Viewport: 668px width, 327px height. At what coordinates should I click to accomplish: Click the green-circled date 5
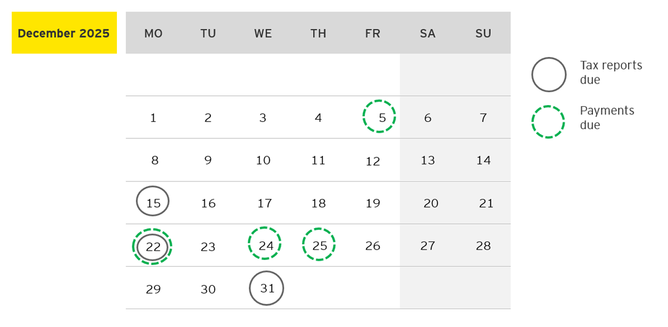pos(380,117)
